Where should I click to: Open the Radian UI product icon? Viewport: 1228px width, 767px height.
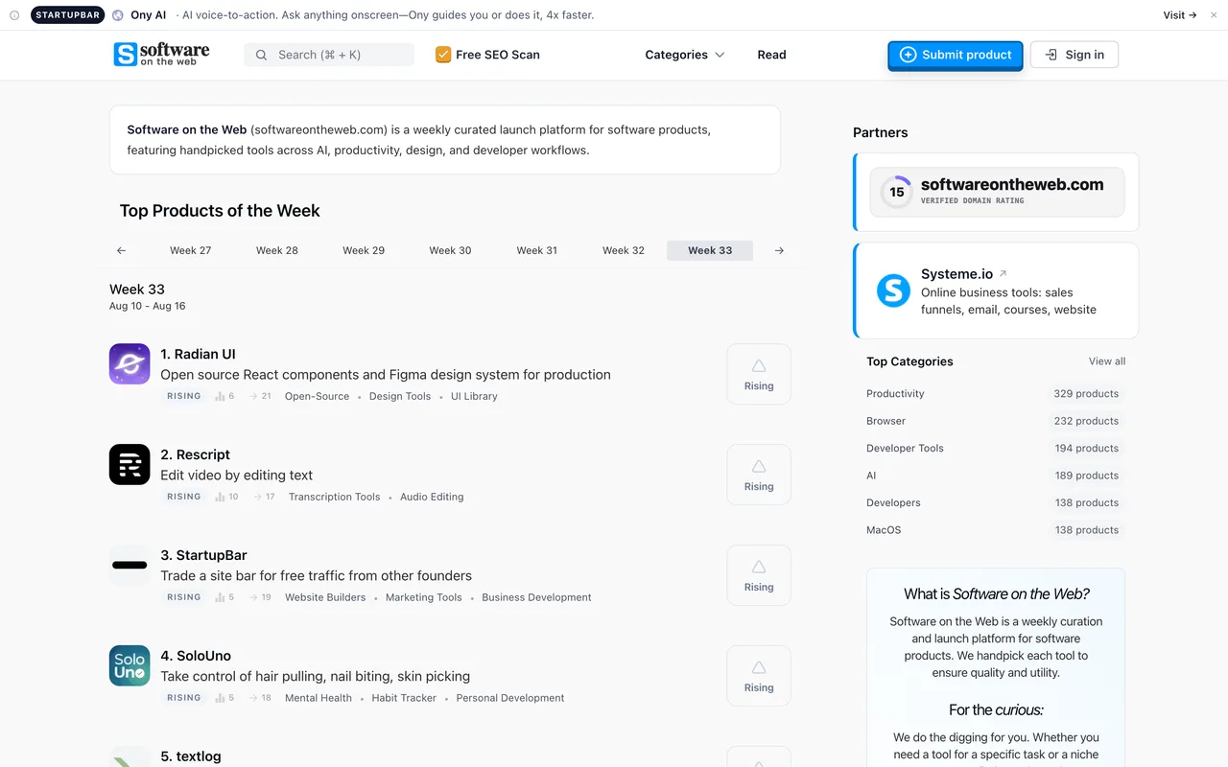130,364
